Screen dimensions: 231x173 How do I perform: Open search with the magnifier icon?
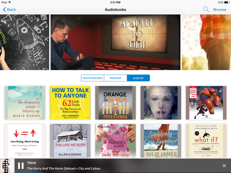point(206,9)
